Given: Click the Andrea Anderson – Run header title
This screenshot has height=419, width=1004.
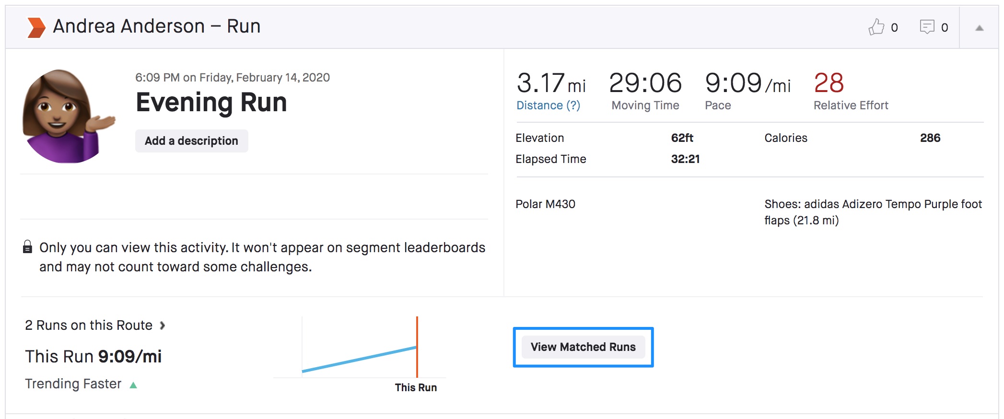Looking at the screenshot, I should click(x=156, y=26).
